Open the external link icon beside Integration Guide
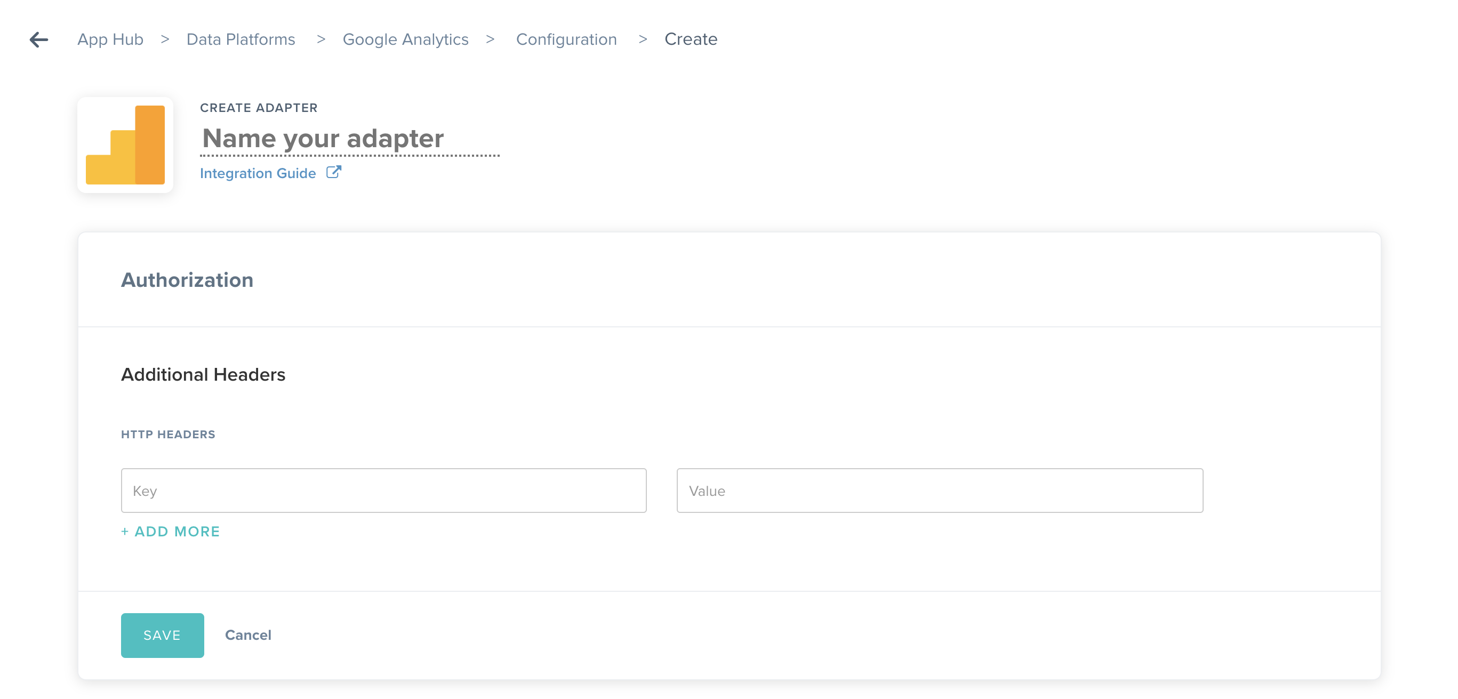 click(x=334, y=172)
